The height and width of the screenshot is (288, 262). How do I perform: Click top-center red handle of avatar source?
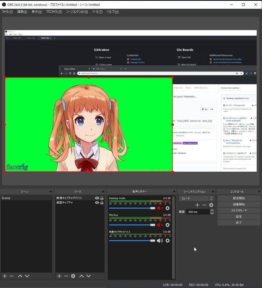[x=89, y=78]
